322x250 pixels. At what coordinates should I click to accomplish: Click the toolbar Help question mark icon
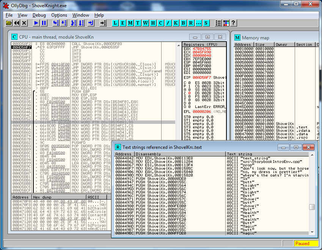point(233,23)
